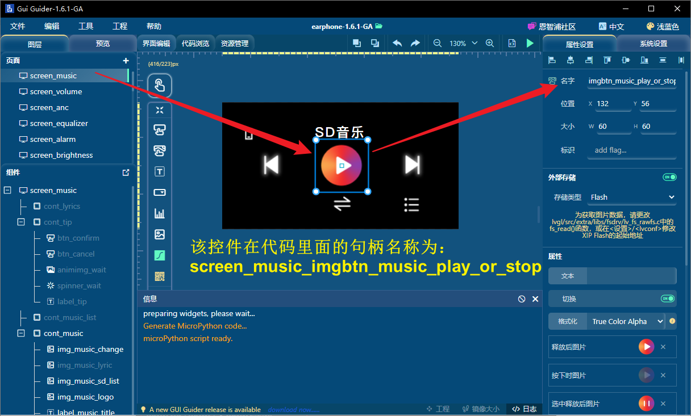Switch to the 系统设置 tab
691x416 pixels.
(653, 44)
